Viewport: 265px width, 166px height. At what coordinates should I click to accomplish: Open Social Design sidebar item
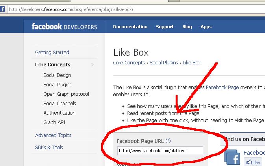pos(57,75)
